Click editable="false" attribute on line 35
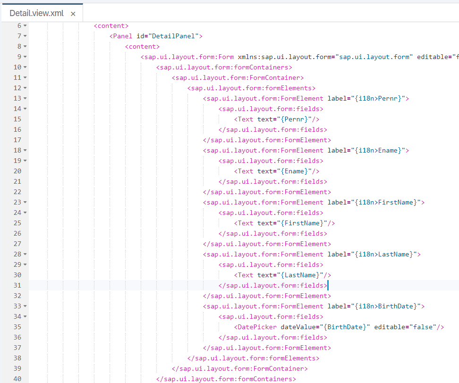Image resolution: width=459 pixels, height=383 pixels. [405, 327]
